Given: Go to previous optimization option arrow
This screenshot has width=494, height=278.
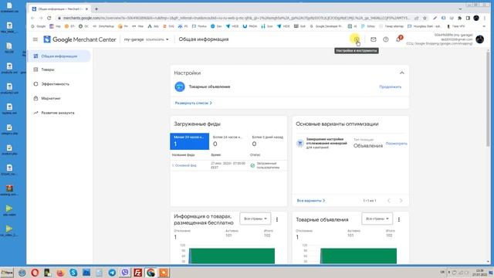Looking at the screenshot, I should [389, 201].
